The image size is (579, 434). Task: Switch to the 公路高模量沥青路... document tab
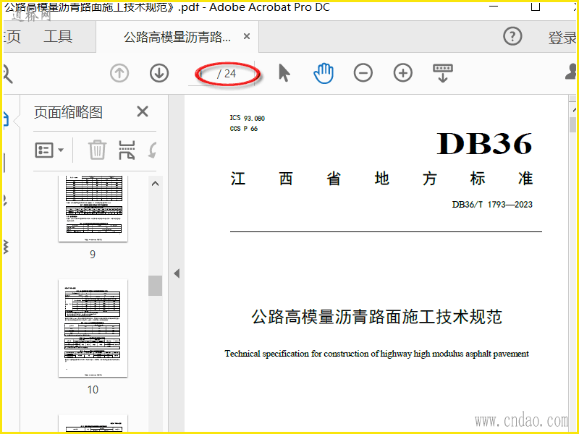point(177,37)
